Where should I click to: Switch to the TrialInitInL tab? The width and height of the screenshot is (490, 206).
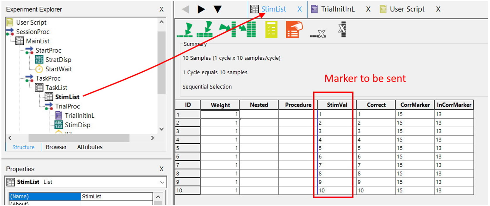(x=337, y=9)
